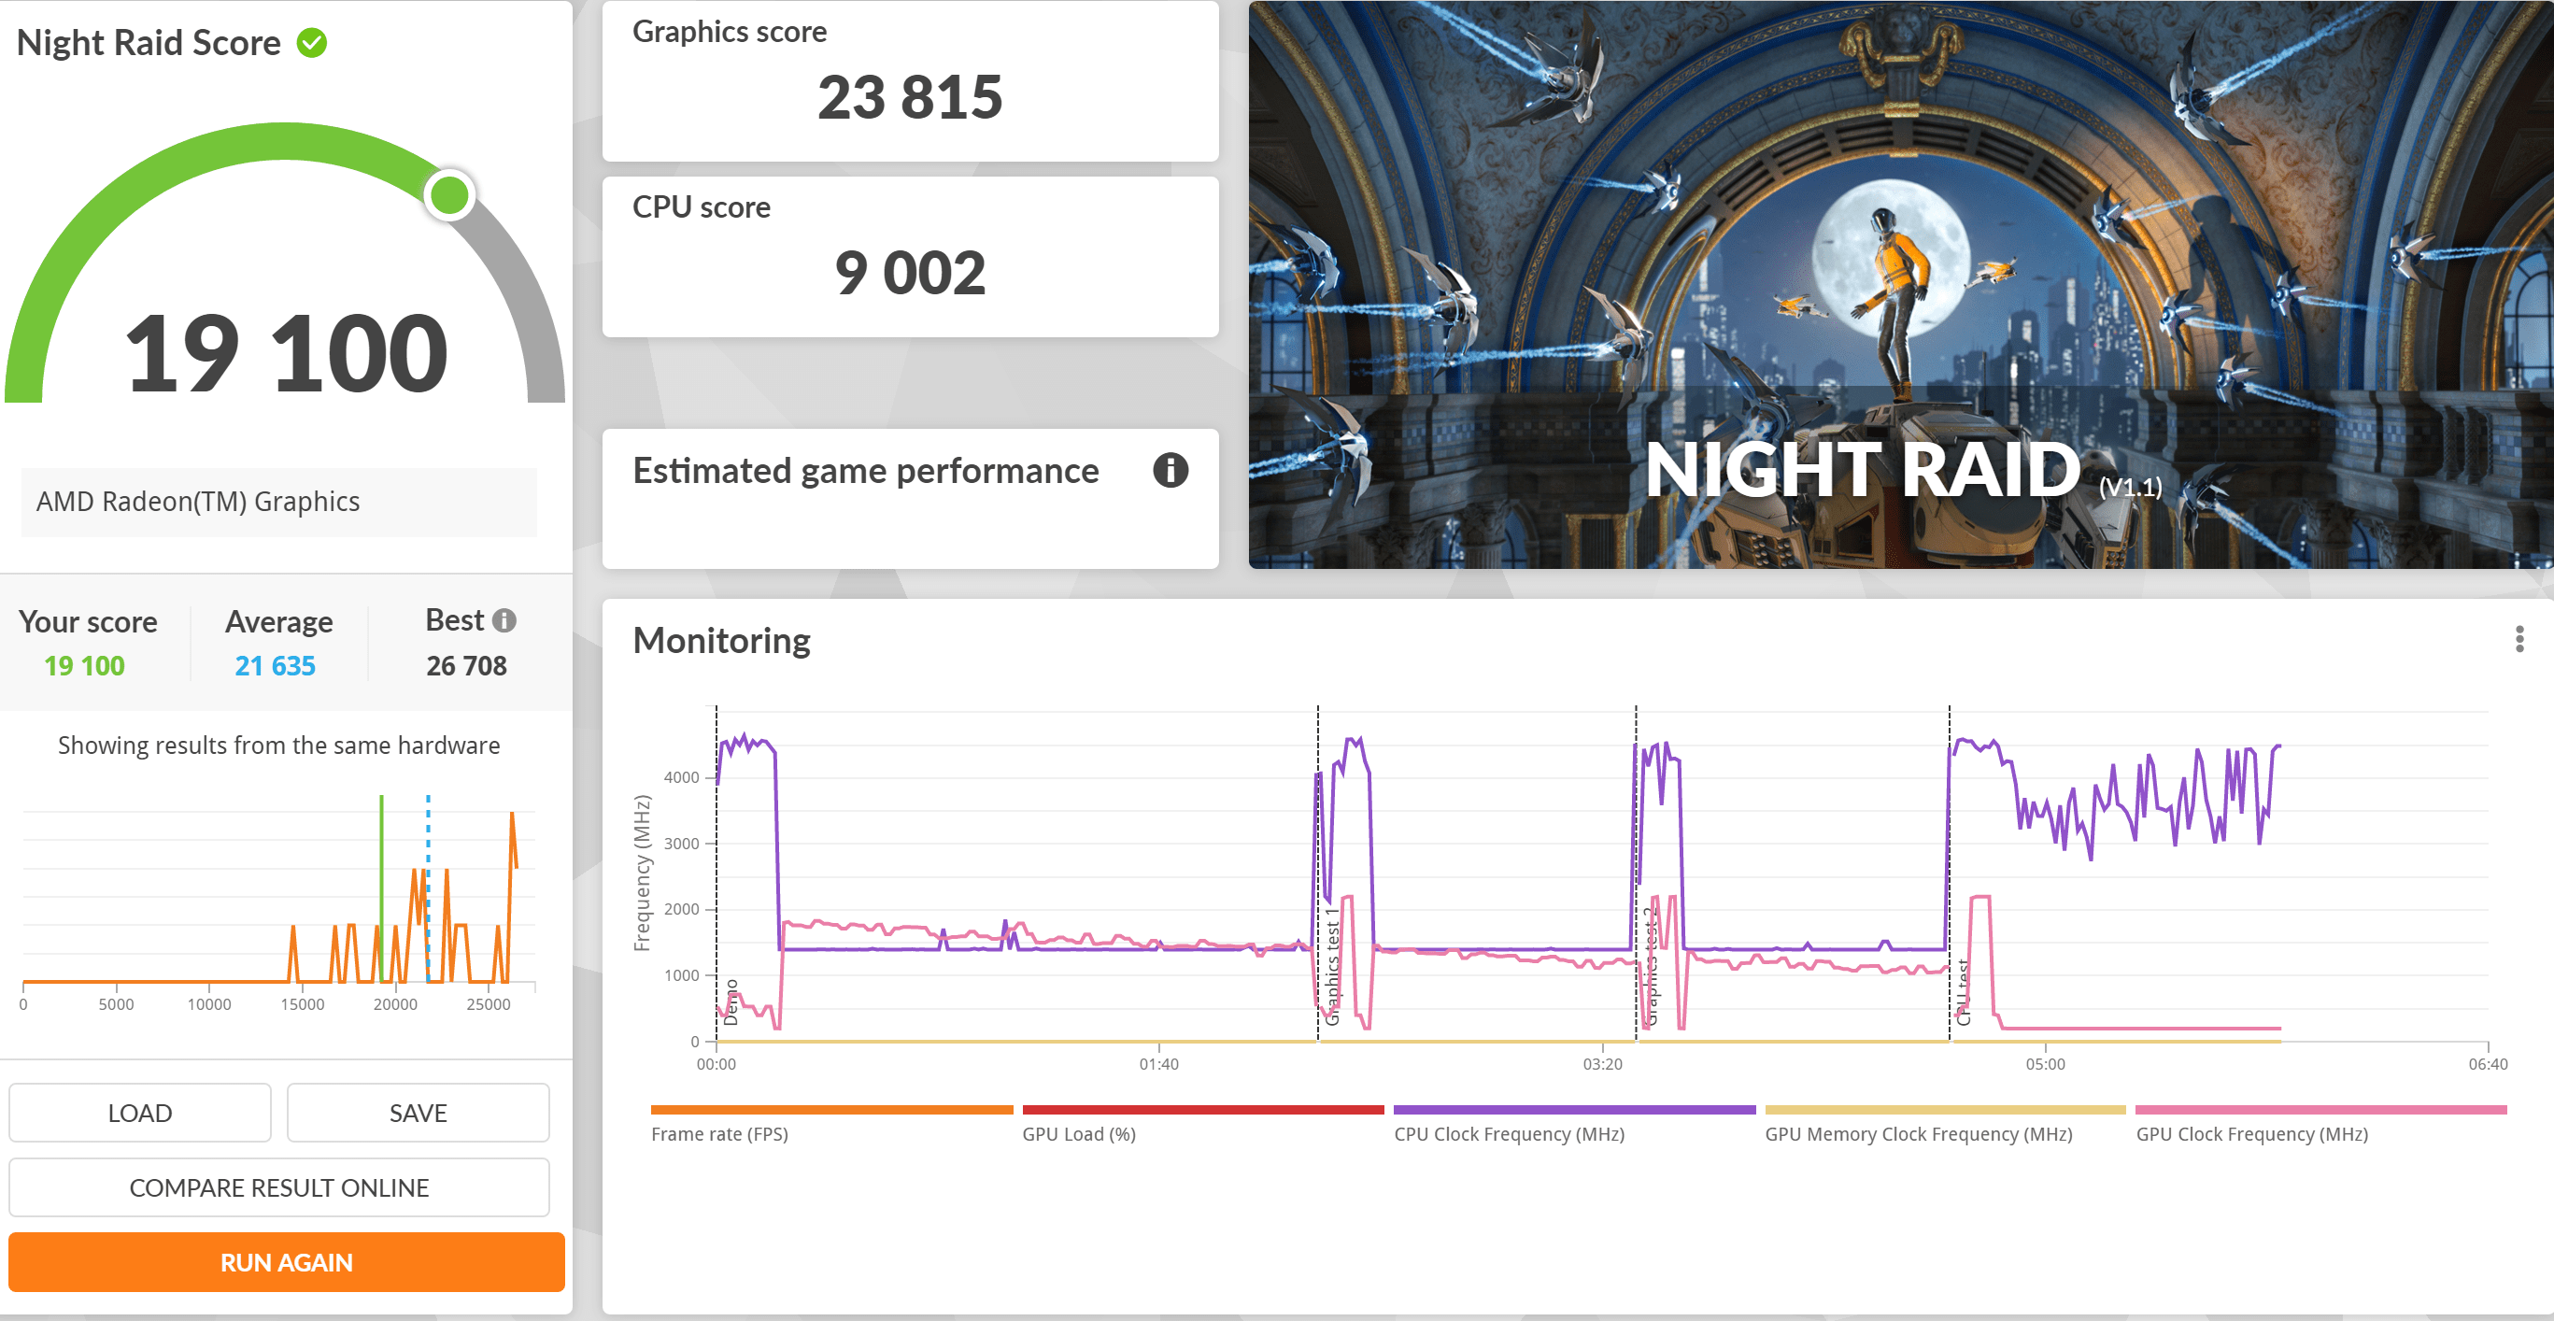Screen dimensions: 2554x1321
Task: Click the Night Raid Score title
Action: click(x=149, y=43)
